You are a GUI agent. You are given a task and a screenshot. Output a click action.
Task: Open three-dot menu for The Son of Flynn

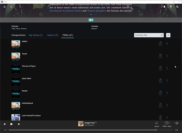point(167,68)
